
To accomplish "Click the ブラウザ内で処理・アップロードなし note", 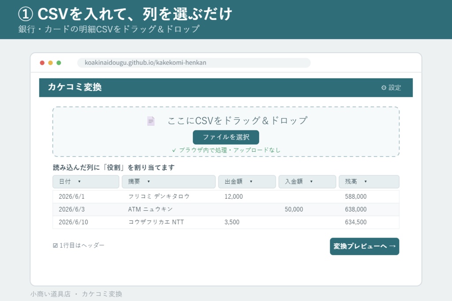I will 226,150.
